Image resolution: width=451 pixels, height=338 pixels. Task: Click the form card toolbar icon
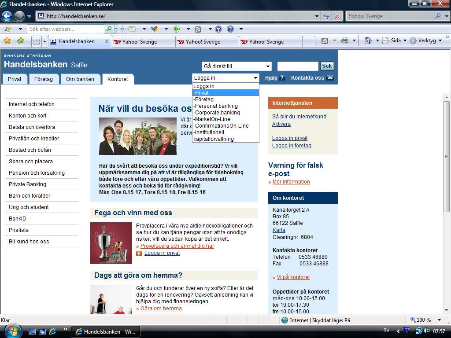(132, 29)
